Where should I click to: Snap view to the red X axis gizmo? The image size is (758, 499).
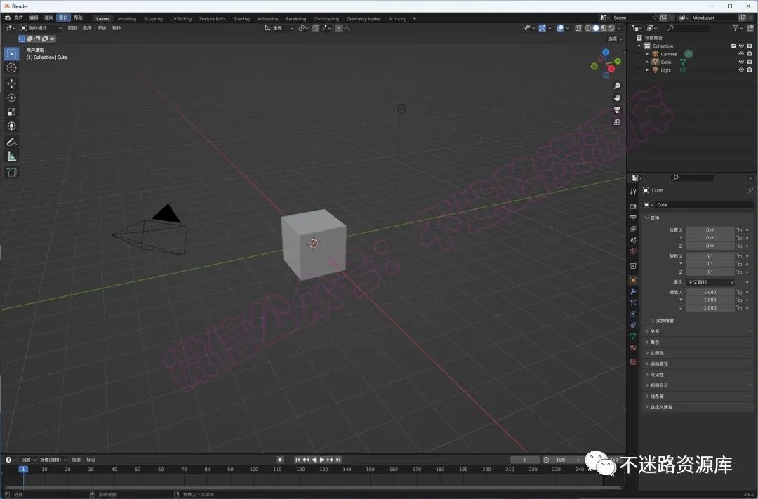point(611,69)
